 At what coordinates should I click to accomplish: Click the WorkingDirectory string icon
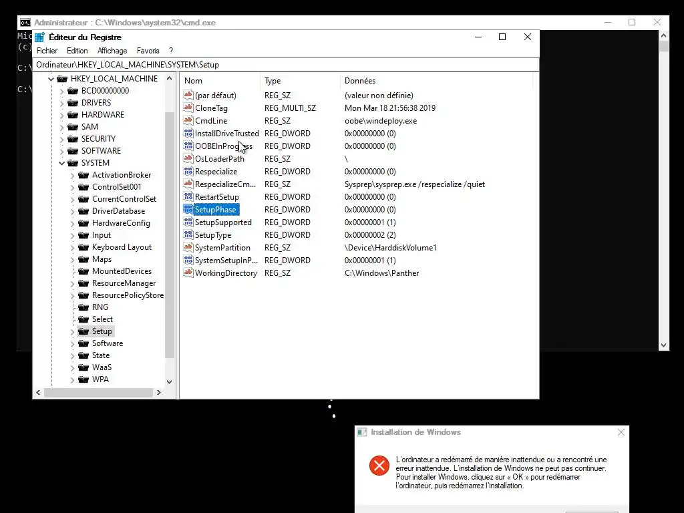click(188, 273)
